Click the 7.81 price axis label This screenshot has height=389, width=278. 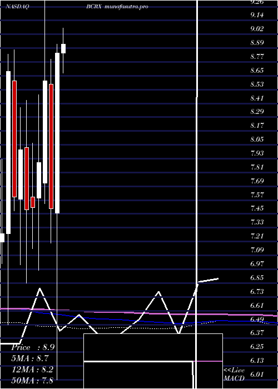[x=257, y=167]
